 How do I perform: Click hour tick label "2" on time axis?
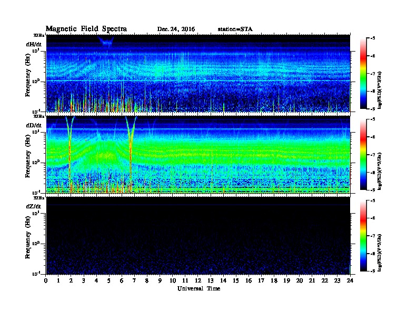tap(71, 280)
